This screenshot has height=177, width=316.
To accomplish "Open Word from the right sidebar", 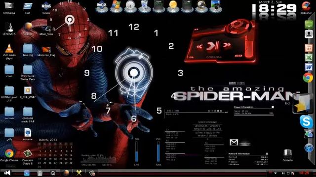I will coord(309,67).
